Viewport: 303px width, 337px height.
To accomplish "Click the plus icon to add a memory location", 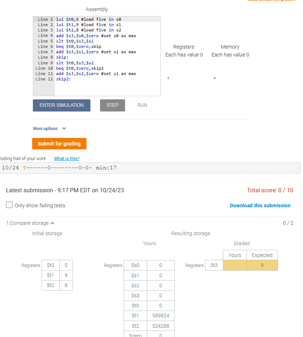I will pos(214,78).
